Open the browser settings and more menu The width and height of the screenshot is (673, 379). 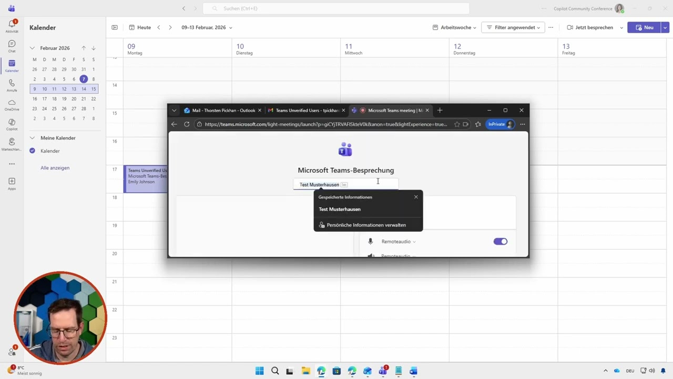point(522,124)
